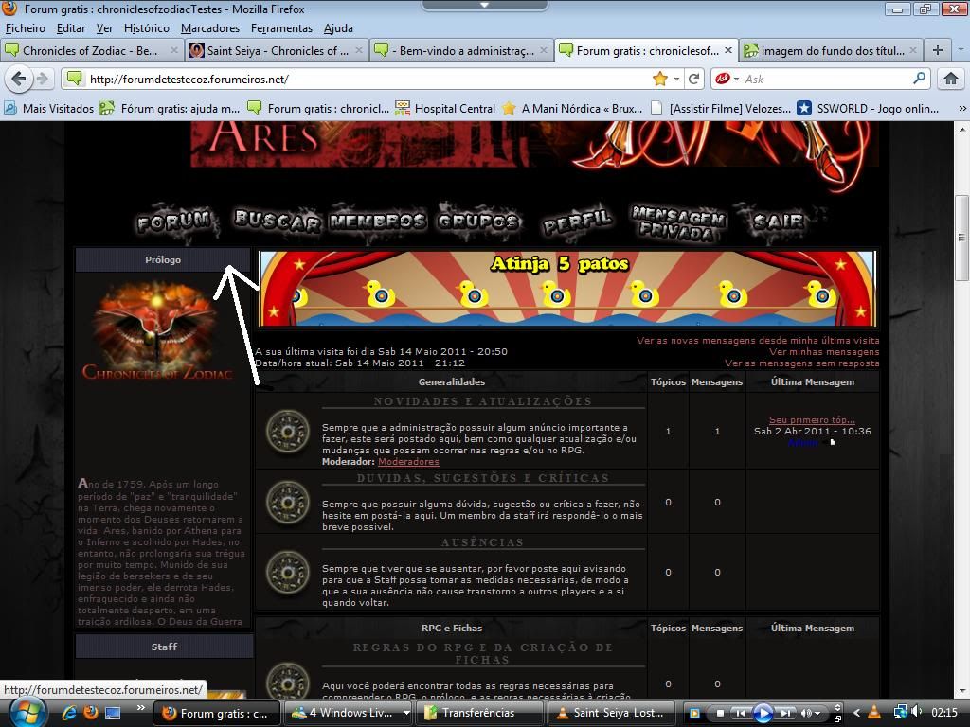Reload the current page
The height and width of the screenshot is (727, 970).
[x=694, y=79]
